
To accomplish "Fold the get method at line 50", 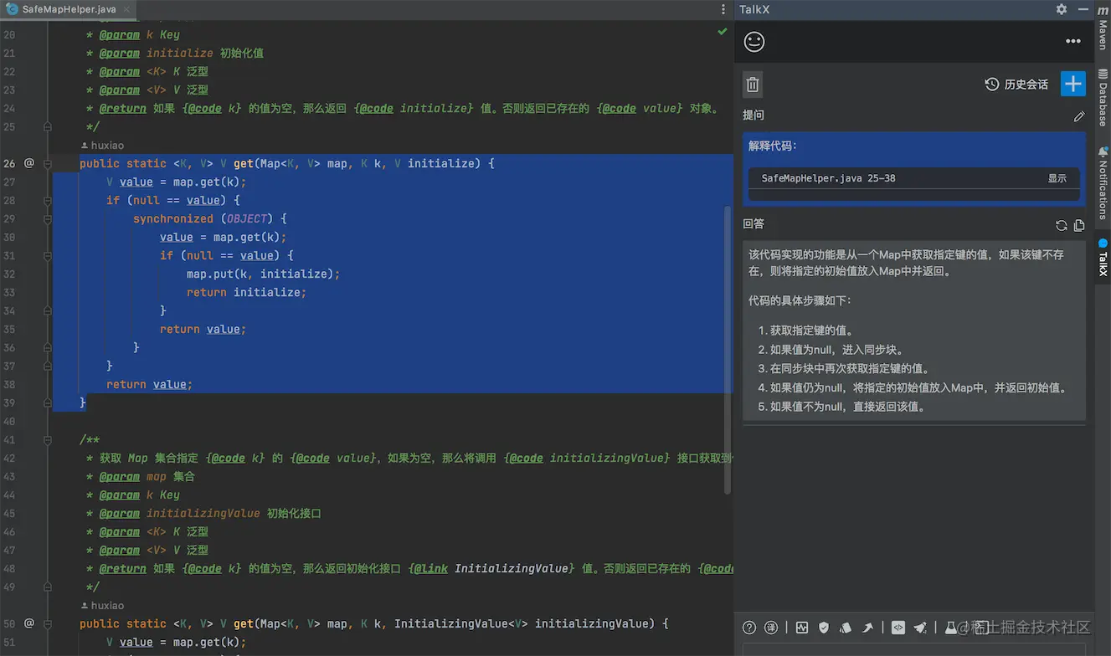I will click(48, 623).
